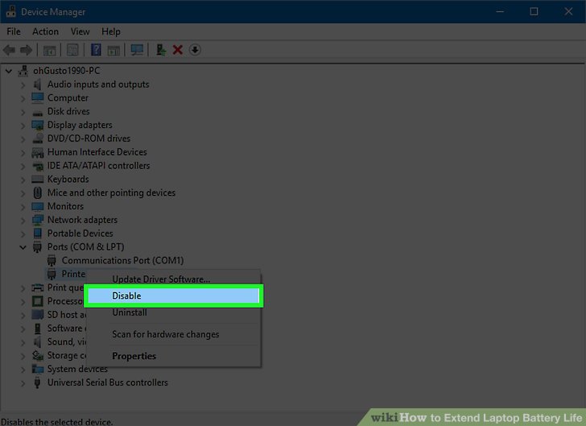Select the Keyboards row
Viewport: 586px width, 426px height.
tap(68, 179)
